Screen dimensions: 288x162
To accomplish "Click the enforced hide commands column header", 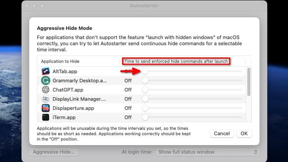I will click(x=176, y=61).
